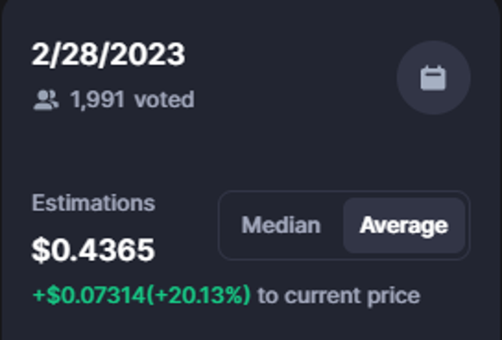Click the dollar sign of $0.4365

(39, 250)
